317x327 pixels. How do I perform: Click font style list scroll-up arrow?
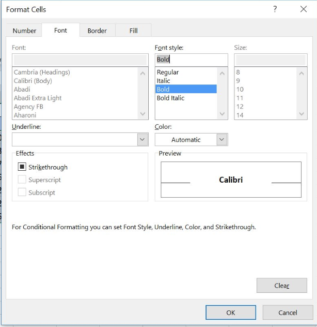point(222,73)
